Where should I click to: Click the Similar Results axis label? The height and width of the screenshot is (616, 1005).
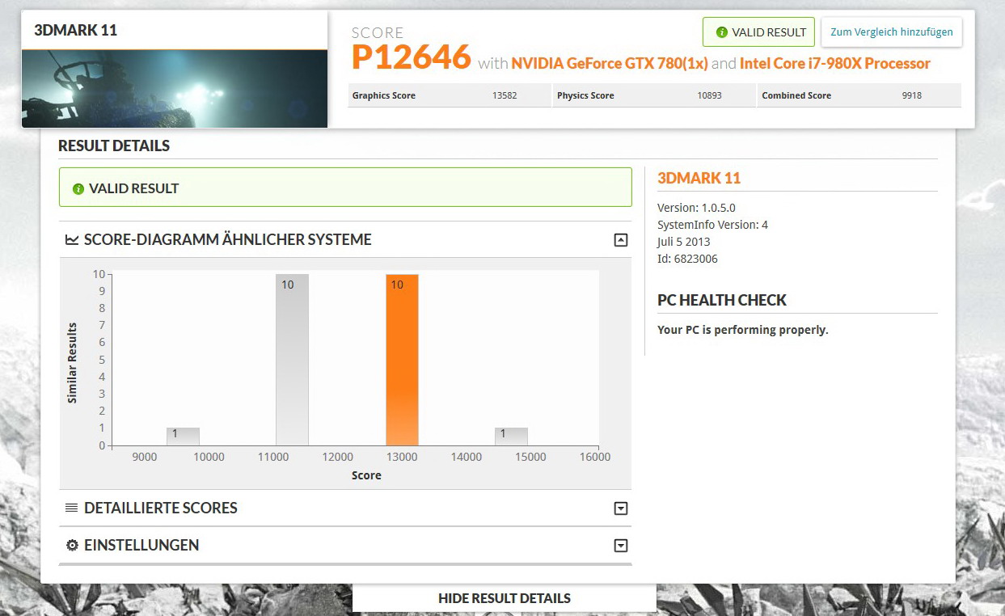(72, 363)
